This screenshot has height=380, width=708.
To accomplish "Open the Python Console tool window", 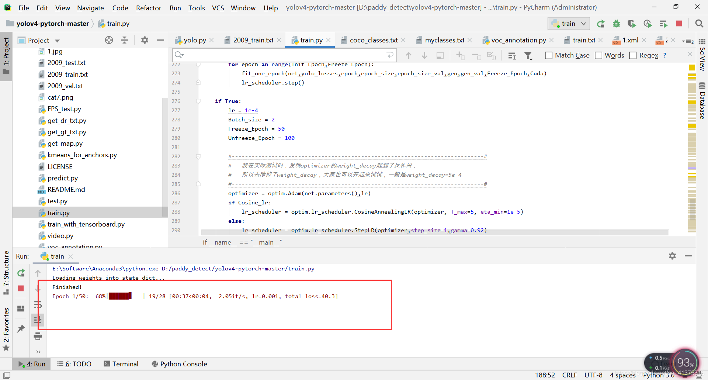I will [x=179, y=364].
